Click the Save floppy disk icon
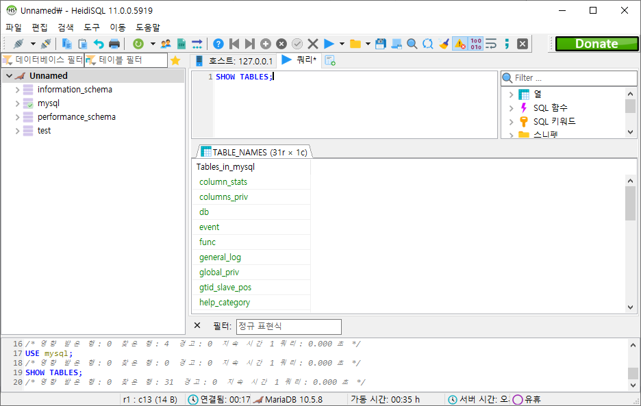The image size is (641, 406). pyautogui.click(x=381, y=44)
